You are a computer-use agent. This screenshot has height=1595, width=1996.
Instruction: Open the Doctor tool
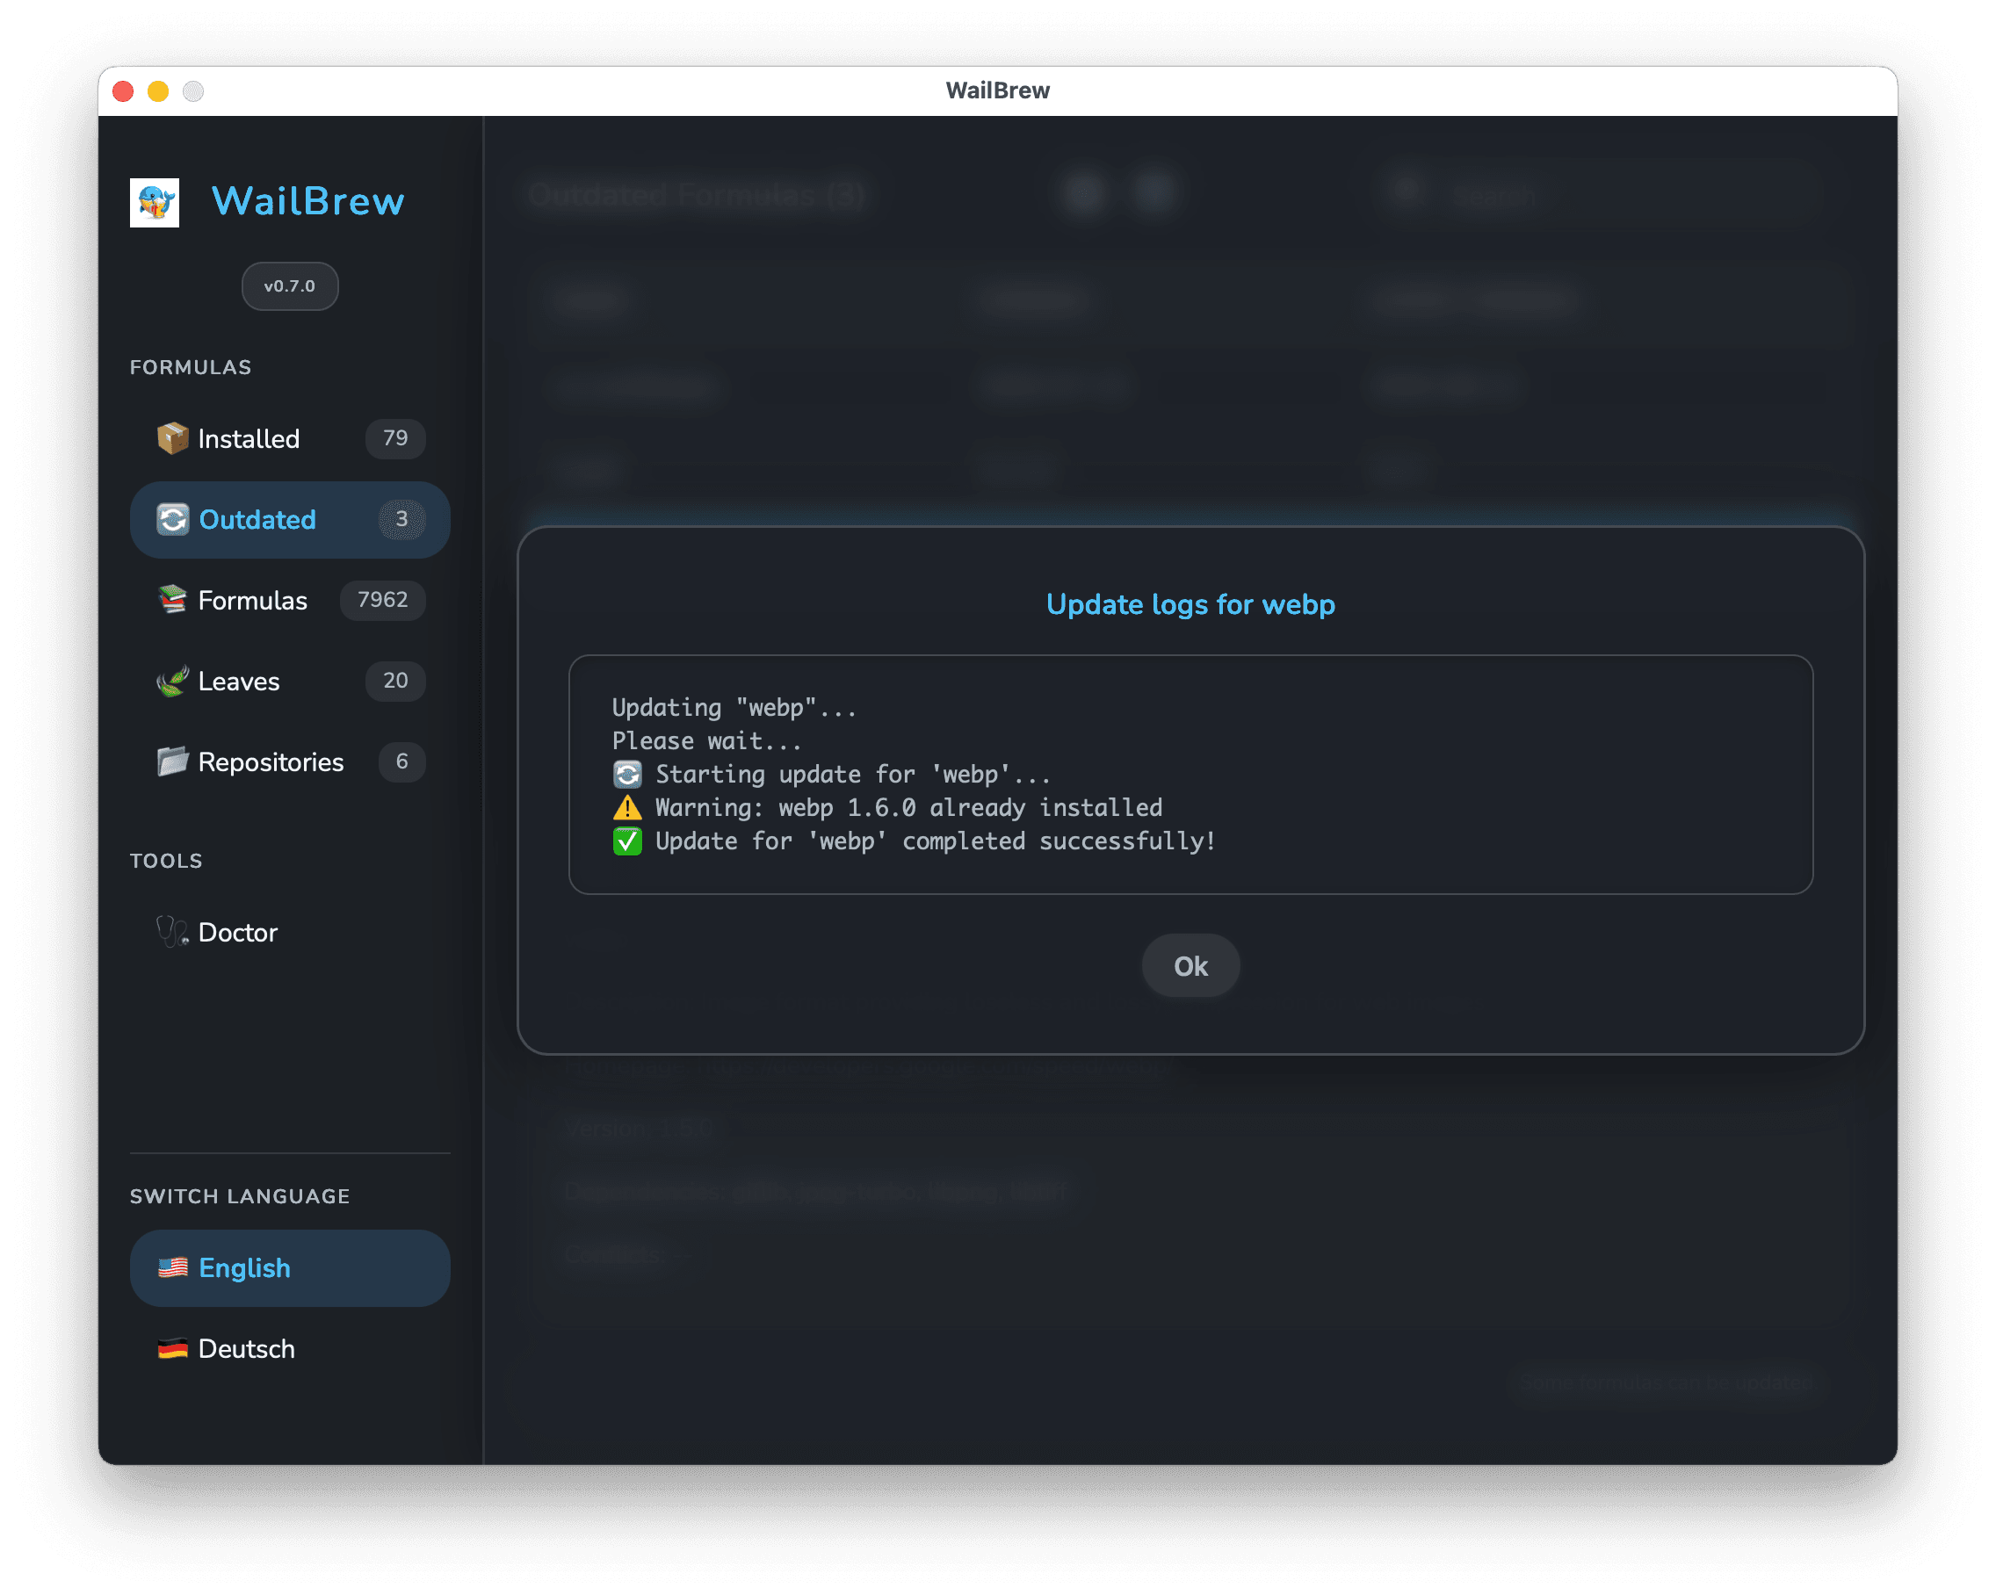pyautogui.click(x=290, y=932)
